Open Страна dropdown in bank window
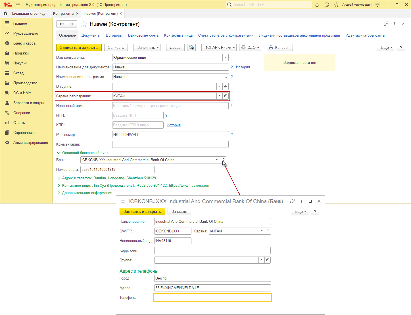 click(262, 231)
